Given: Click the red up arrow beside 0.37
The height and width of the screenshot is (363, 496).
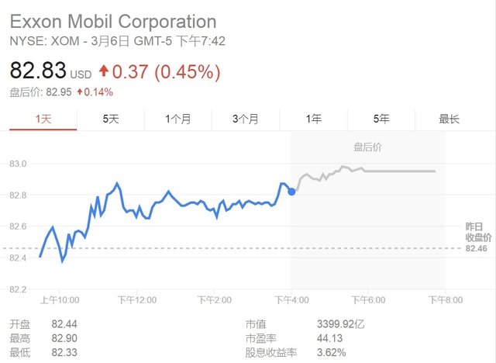Looking at the screenshot, I should (102, 72).
